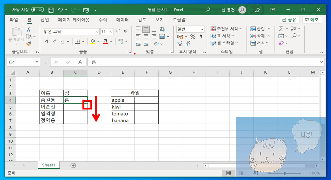The height and width of the screenshot is (180, 331).
Task: Click the 삭제 cells button
Action: click(x=258, y=36)
